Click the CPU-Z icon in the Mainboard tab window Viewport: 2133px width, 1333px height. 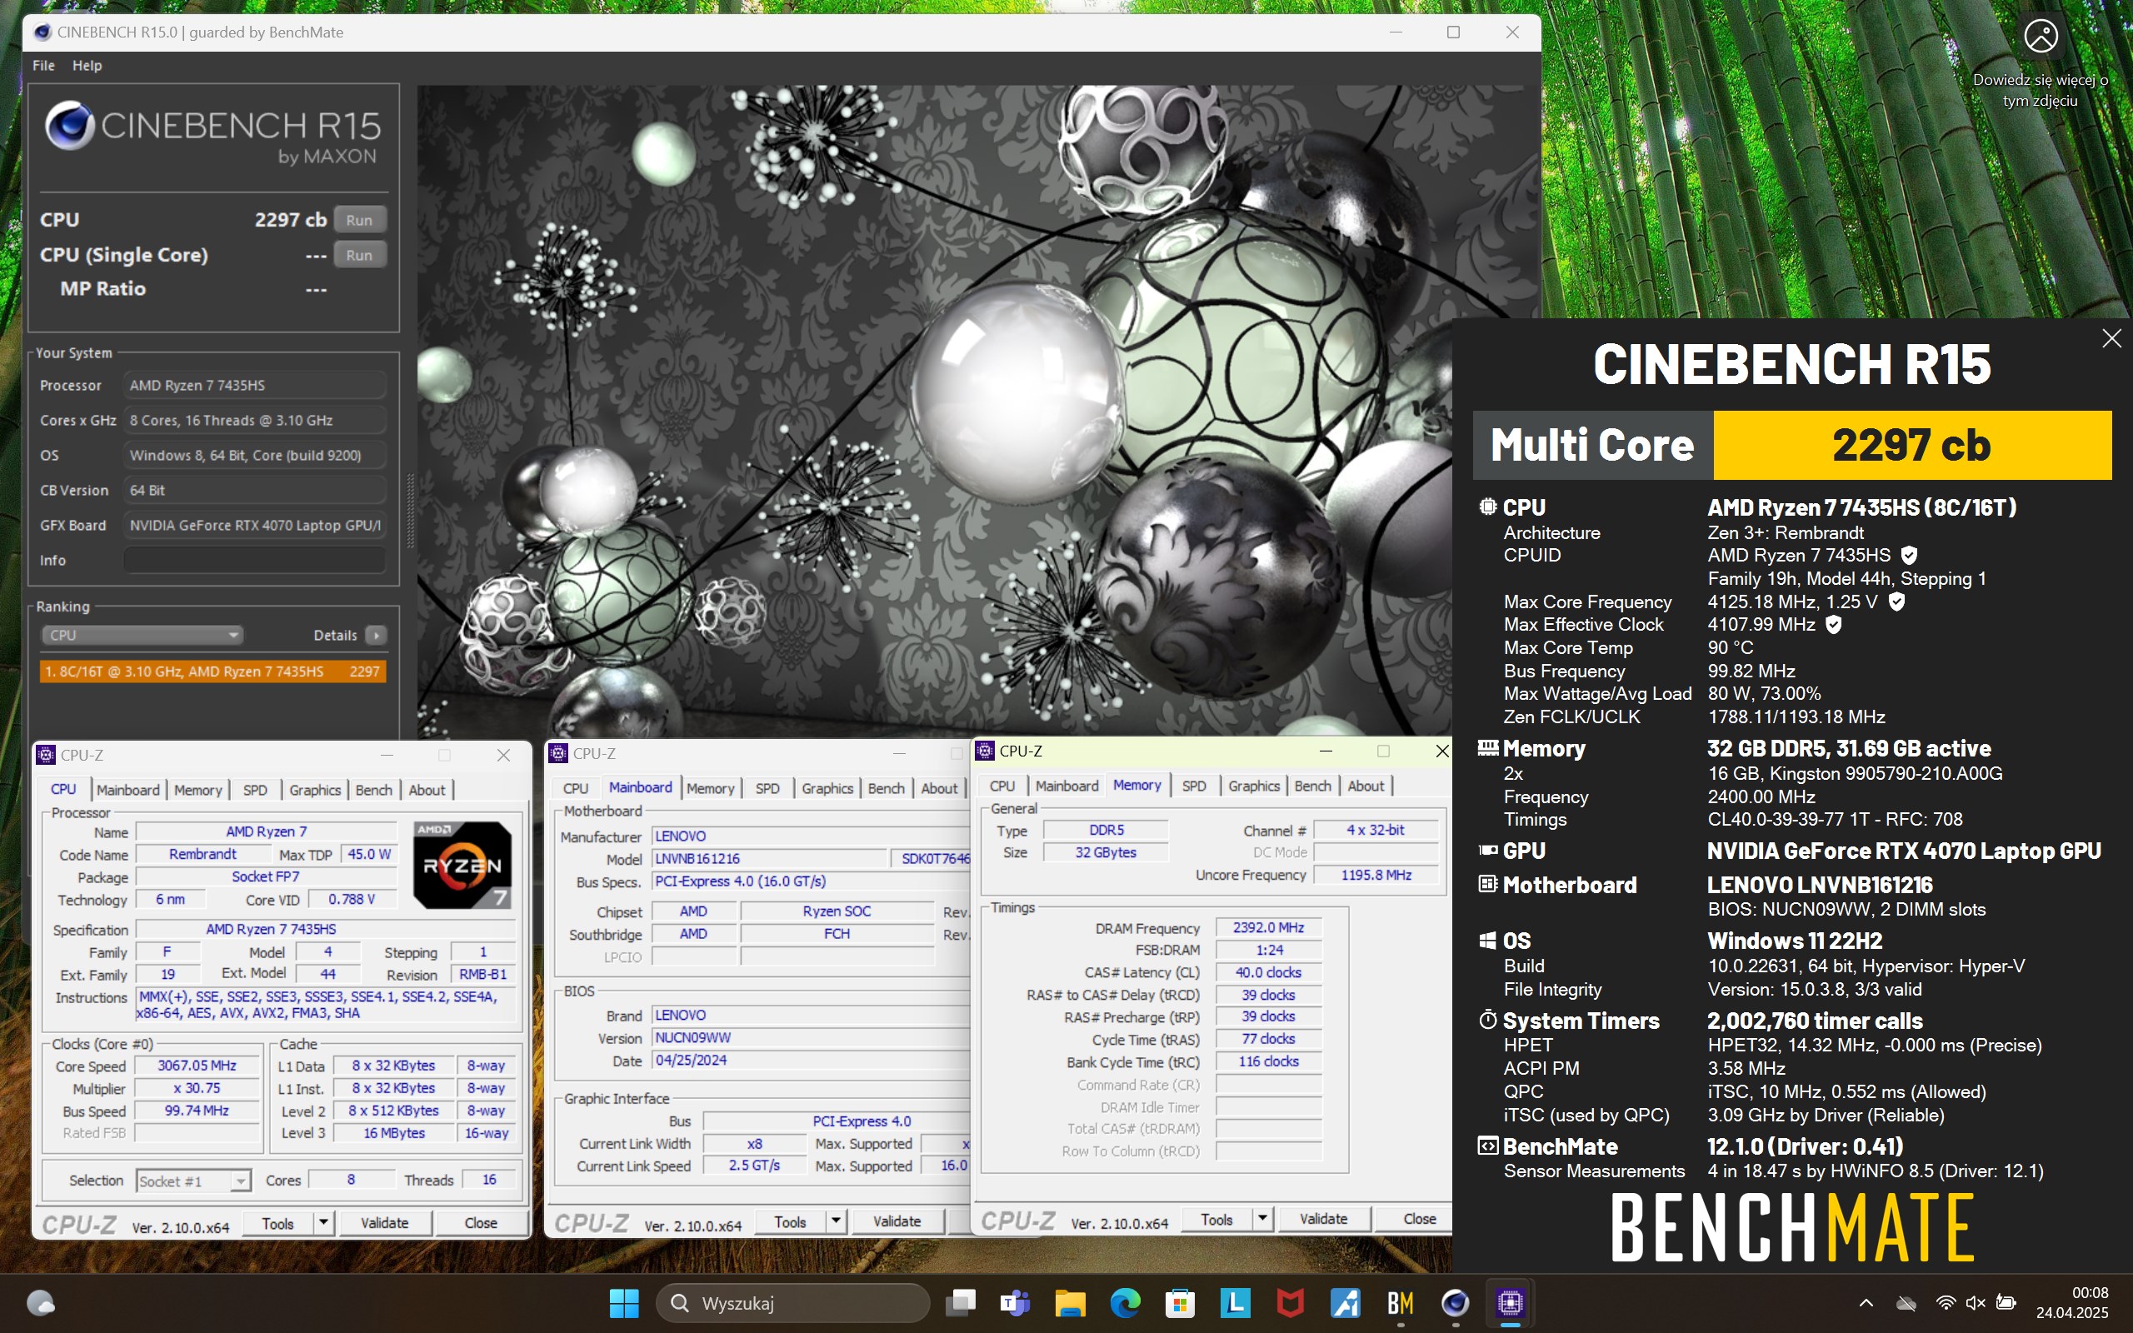[x=558, y=753]
